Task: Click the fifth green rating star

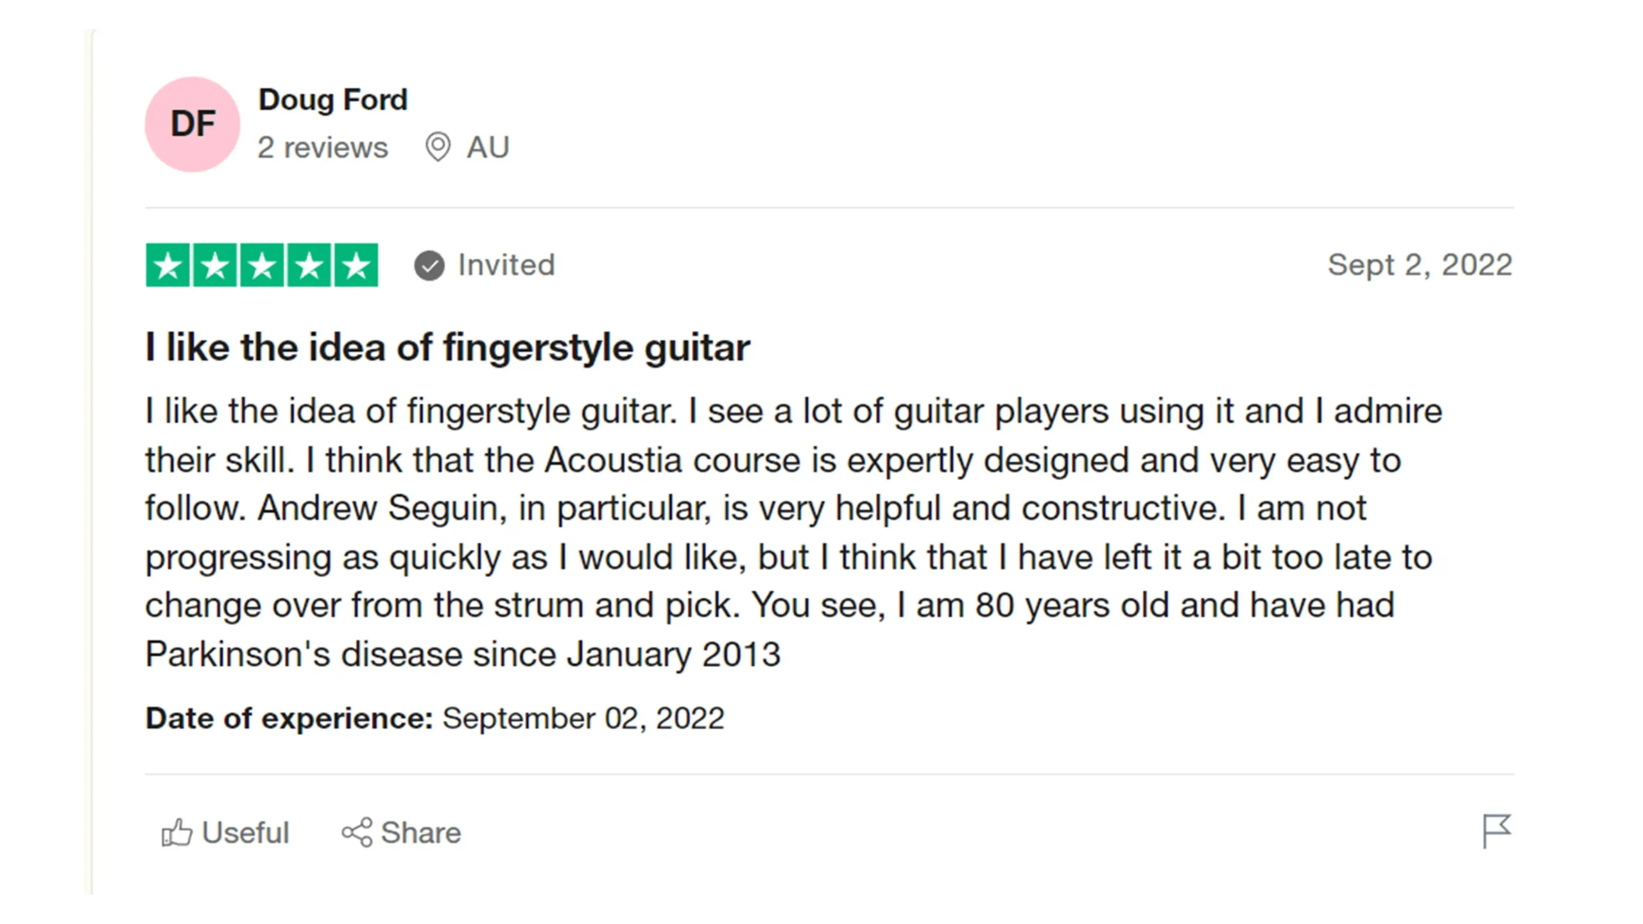Action: point(356,265)
